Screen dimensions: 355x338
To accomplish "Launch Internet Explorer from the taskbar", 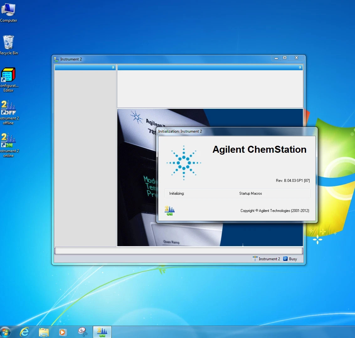I will [24, 332].
